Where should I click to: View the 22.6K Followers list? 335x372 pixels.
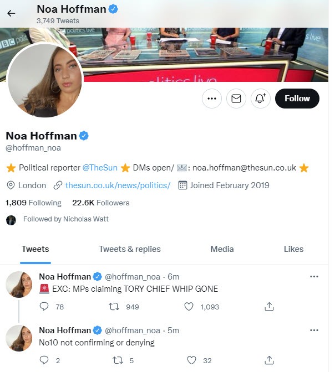pyautogui.click(x=100, y=203)
